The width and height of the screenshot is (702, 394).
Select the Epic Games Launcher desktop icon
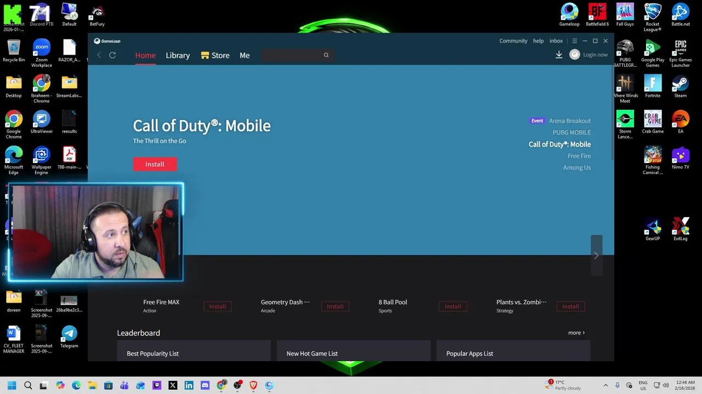681,53
